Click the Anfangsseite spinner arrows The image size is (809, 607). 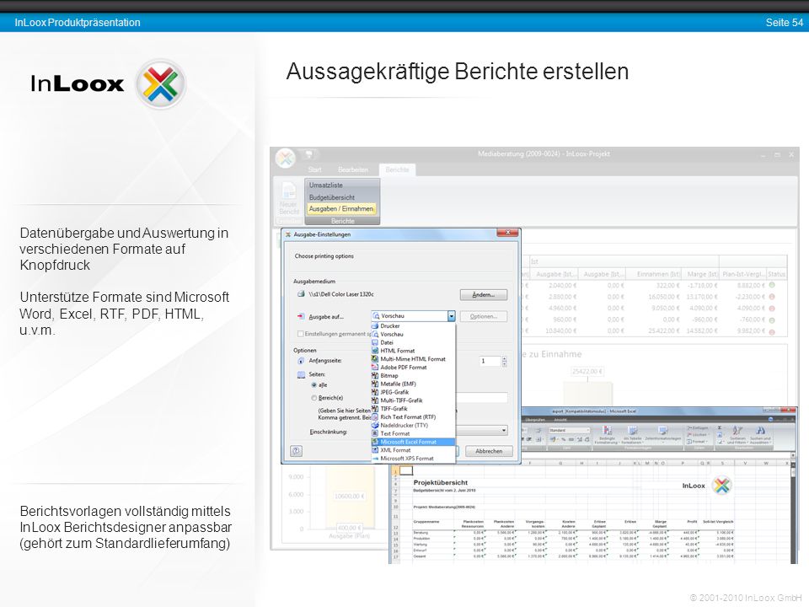pos(504,362)
